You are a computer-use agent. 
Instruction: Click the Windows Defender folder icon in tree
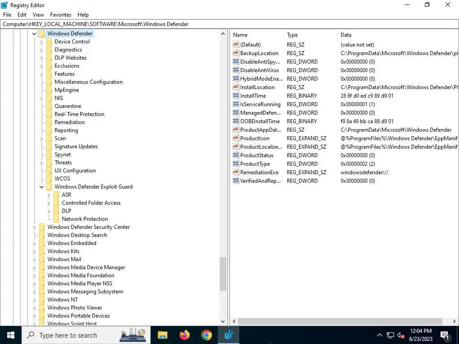point(42,33)
